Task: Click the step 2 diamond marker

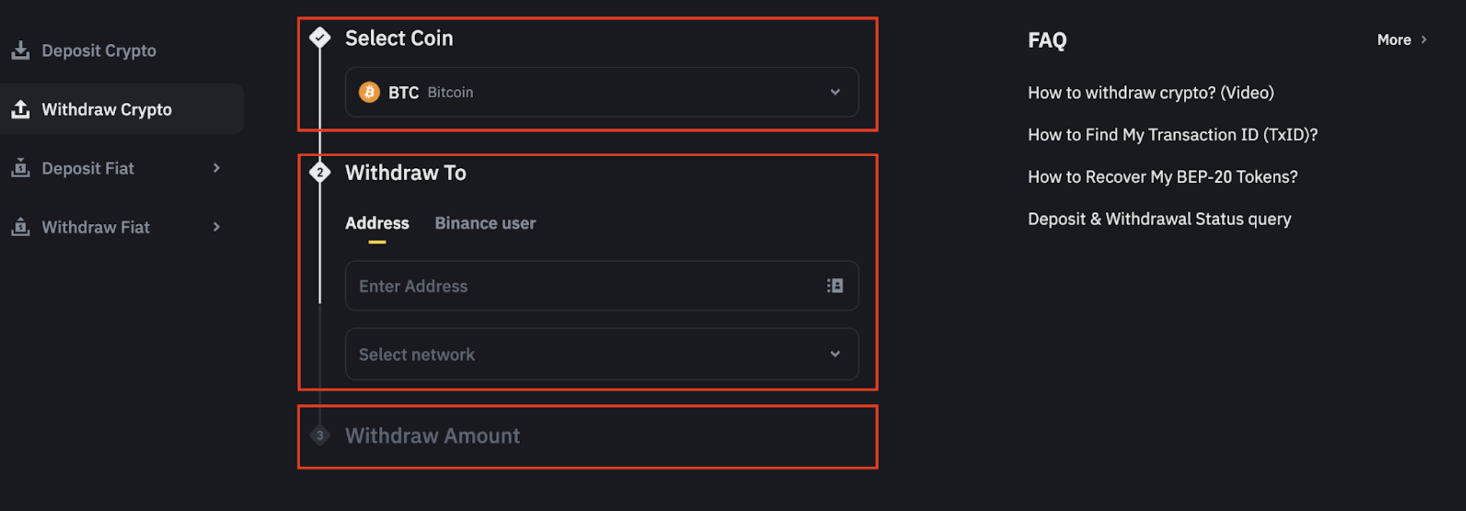Action: coord(320,173)
